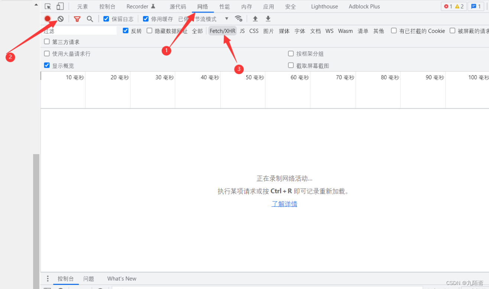Uncheck the 显示概览 checkbox
Screen dimensions: 489x289
(x=47, y=65)
